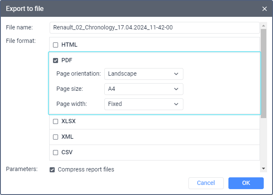Click the XLSX format label
The height and width of the screenshot is (195, 273).
69,121
